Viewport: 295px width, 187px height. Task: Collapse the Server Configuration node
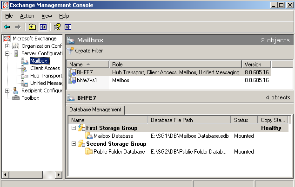pos(7,53)
